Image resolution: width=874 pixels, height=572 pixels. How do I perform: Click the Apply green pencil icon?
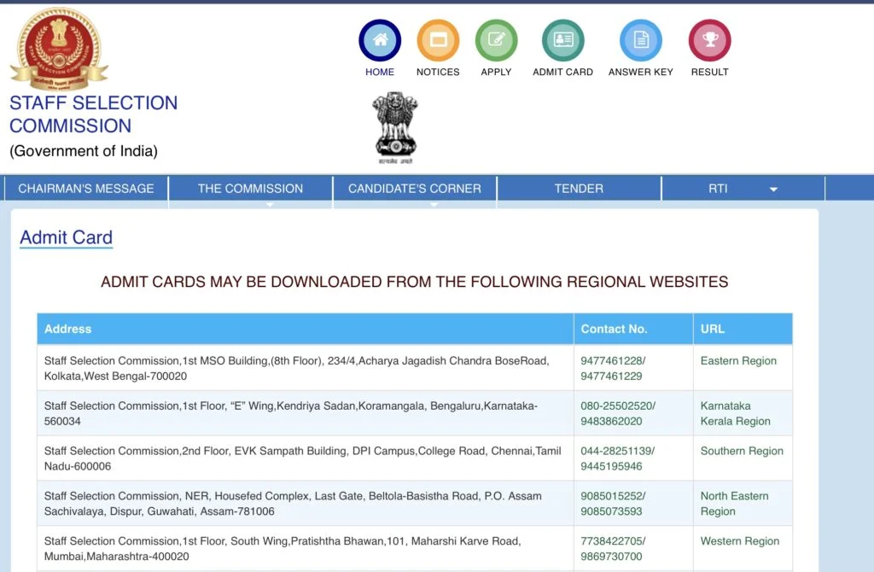tap(496, 40)
